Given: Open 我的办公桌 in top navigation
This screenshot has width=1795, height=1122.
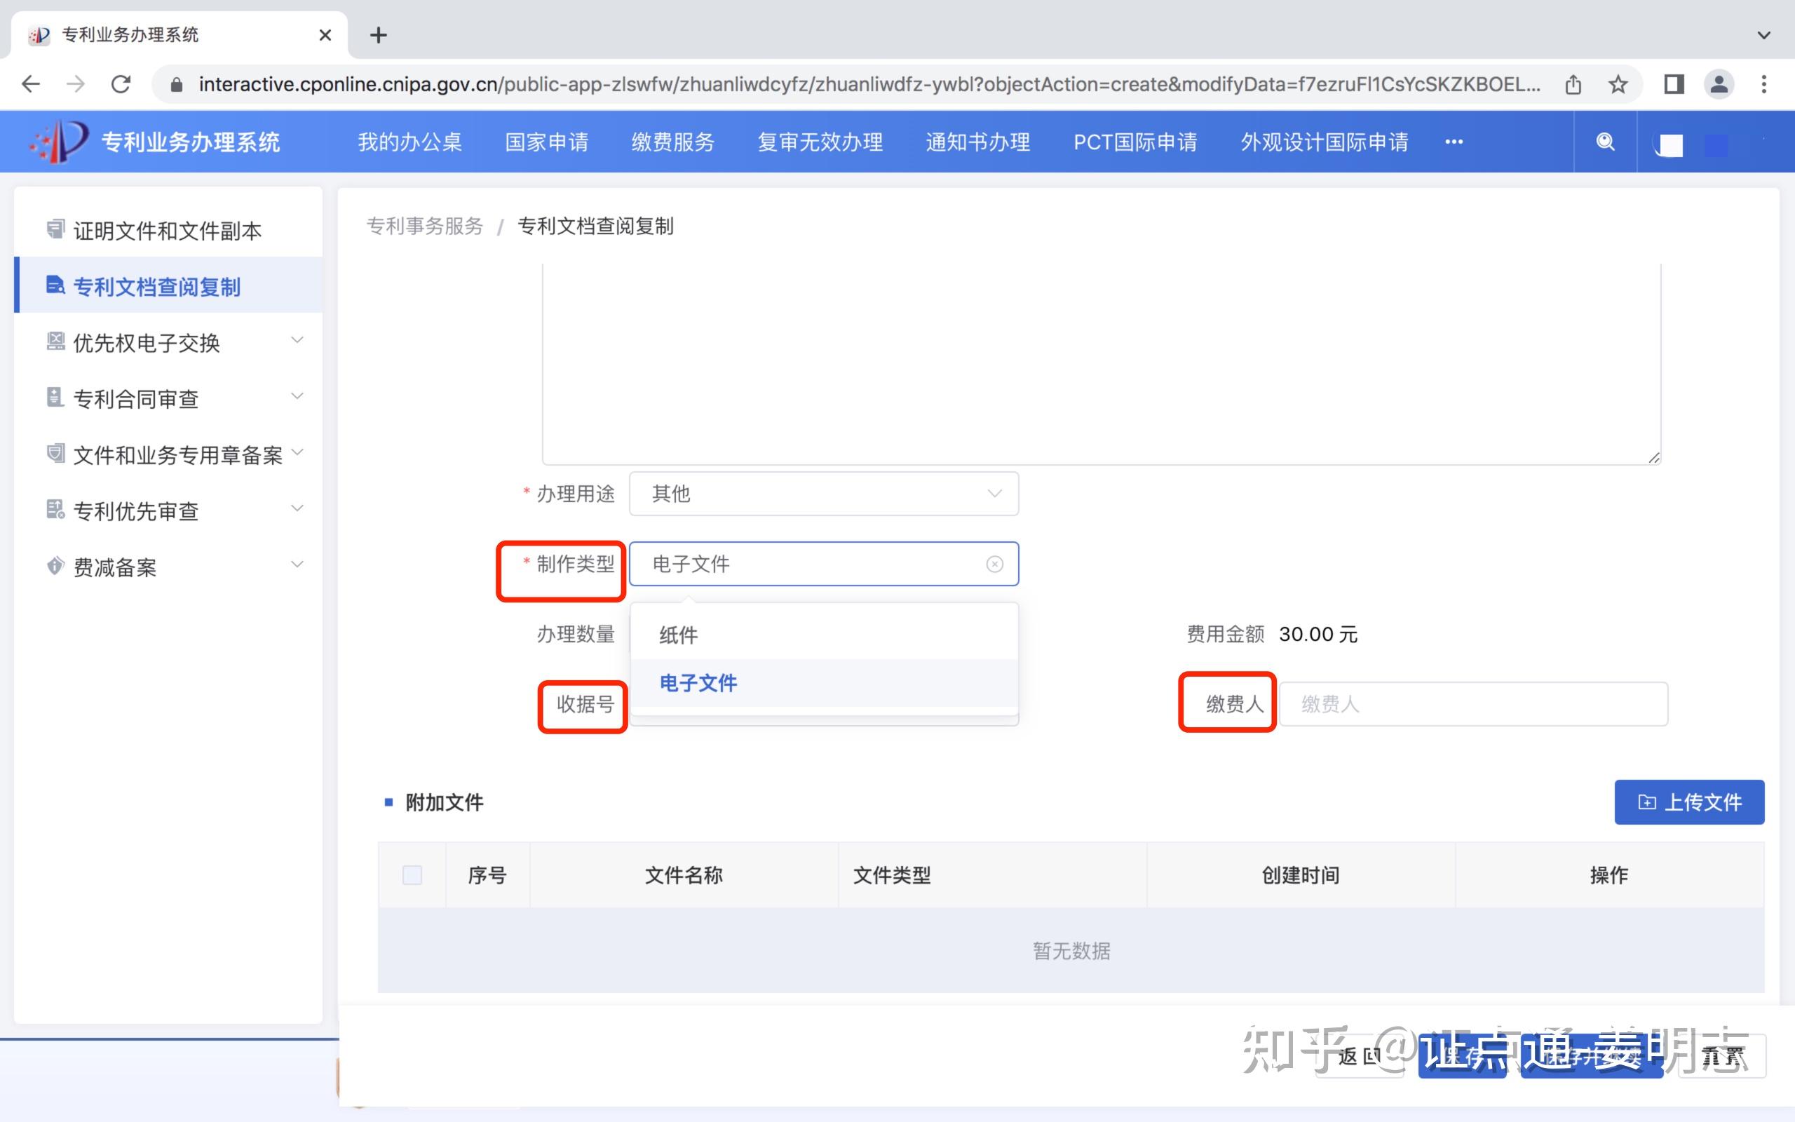Looking at the screenshot, I should click(409, 142).
